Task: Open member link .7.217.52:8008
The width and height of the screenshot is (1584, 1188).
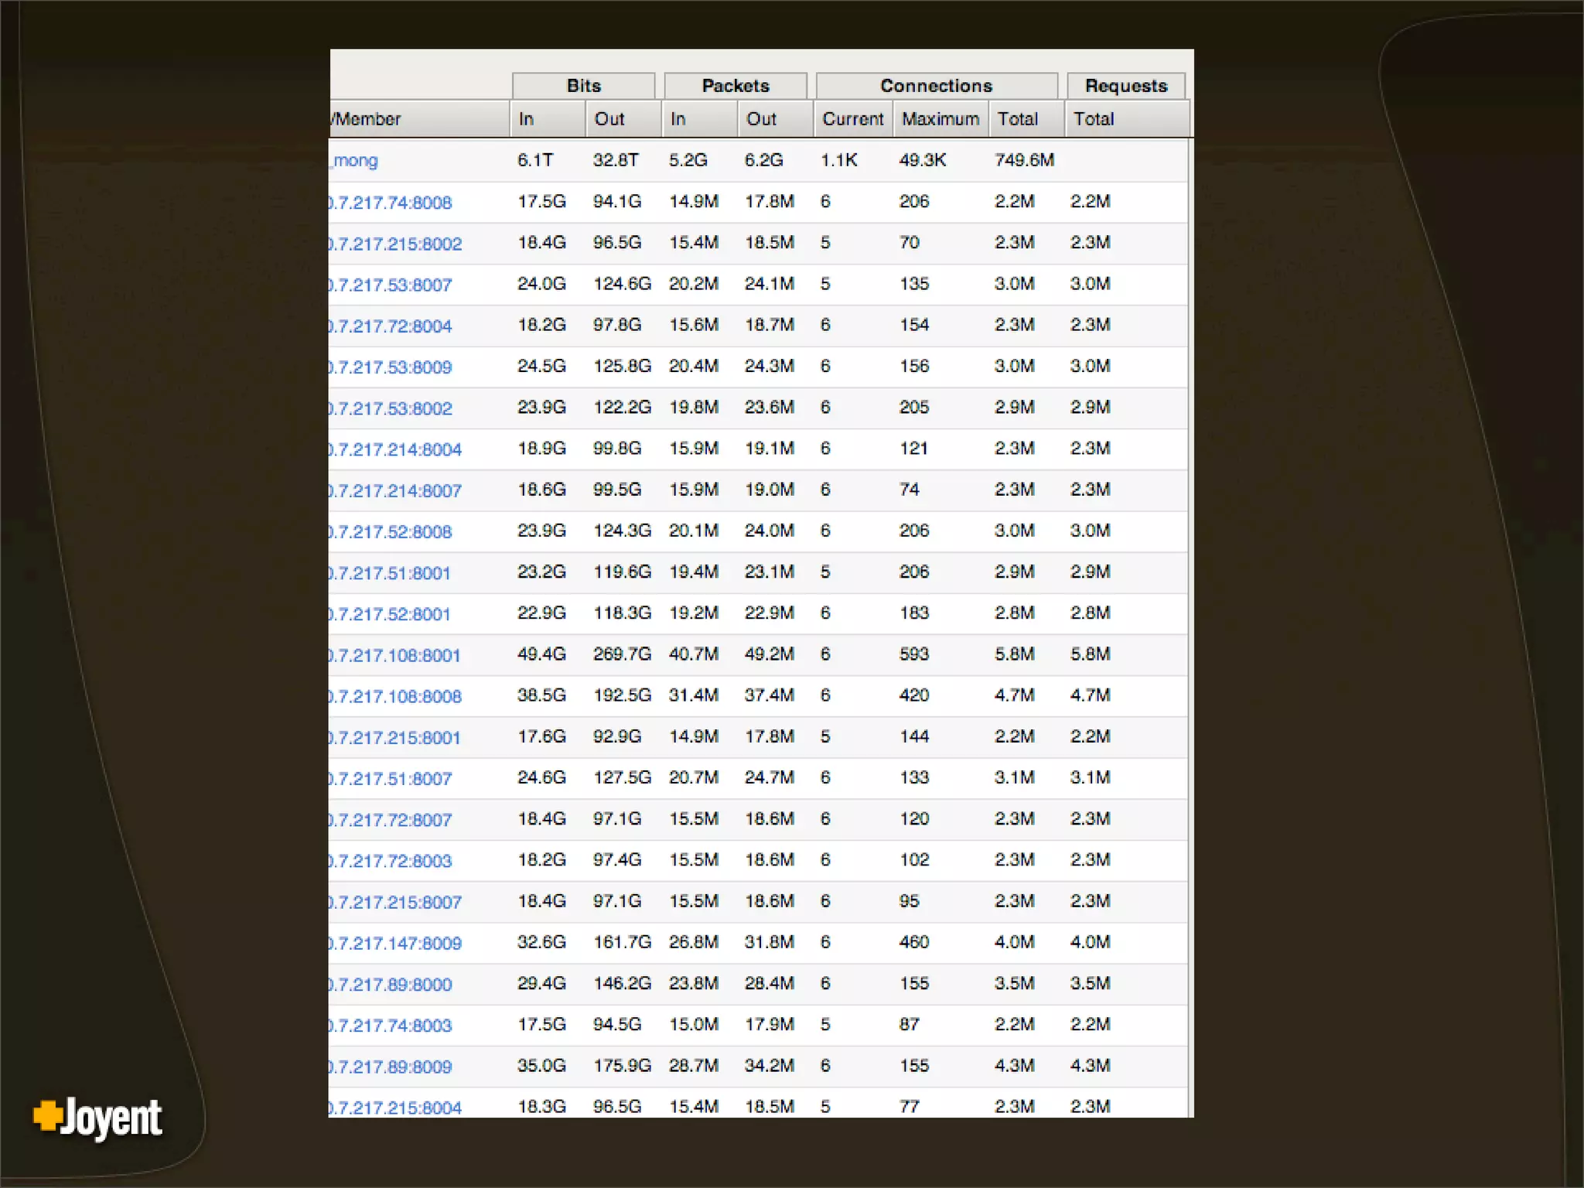Action: [391, 531]
